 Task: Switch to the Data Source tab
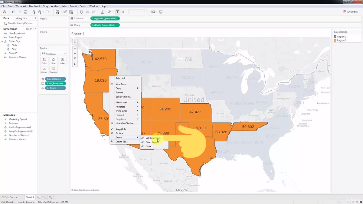click(x=9, y=197)
